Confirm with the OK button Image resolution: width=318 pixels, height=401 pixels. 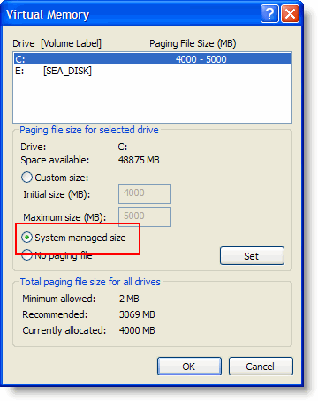coord(189,367)
